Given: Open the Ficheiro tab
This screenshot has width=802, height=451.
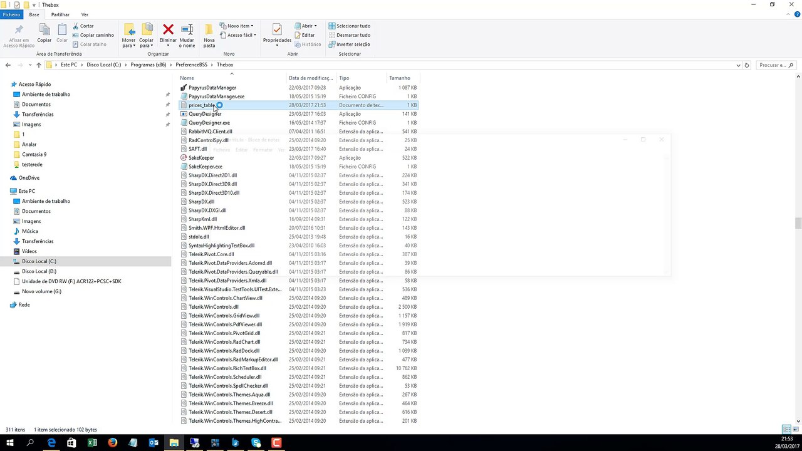Looking at the screenshot, I should click(11, 14).
